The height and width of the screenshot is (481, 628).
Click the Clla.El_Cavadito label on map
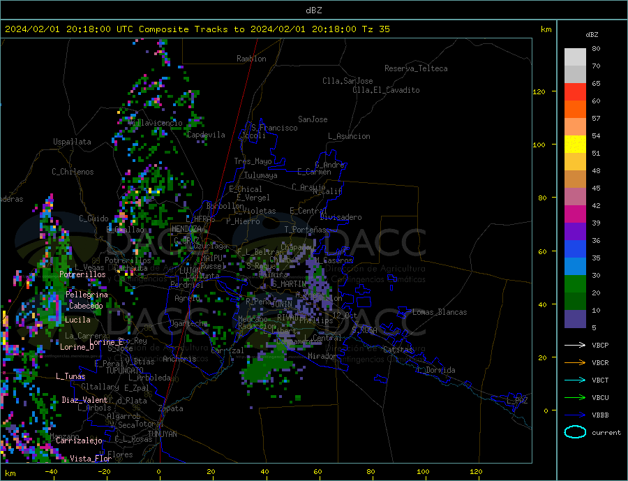tap(386, 90)
